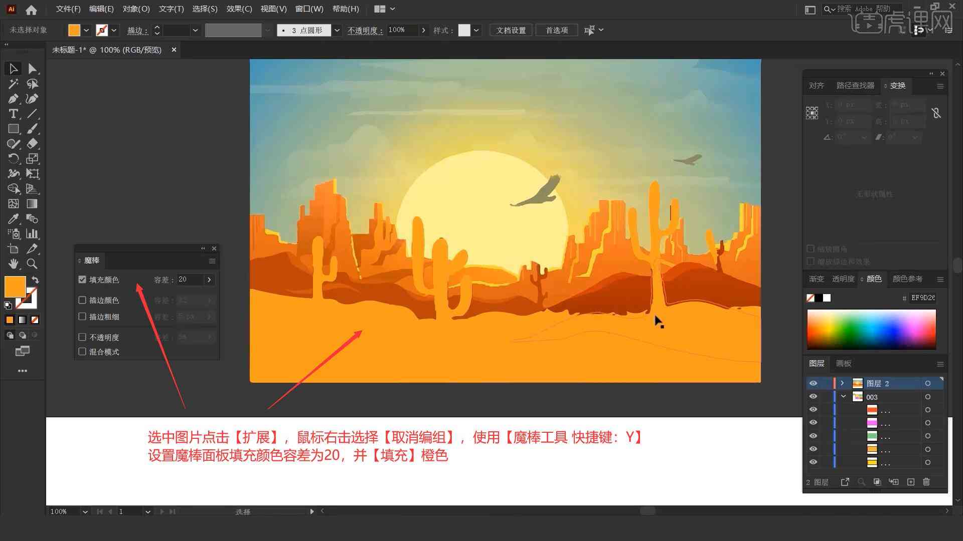Click 文档设置 button in toolbar
Image resolution: width=963 pixels, height=541 pixels.
[x=515, y=29]
